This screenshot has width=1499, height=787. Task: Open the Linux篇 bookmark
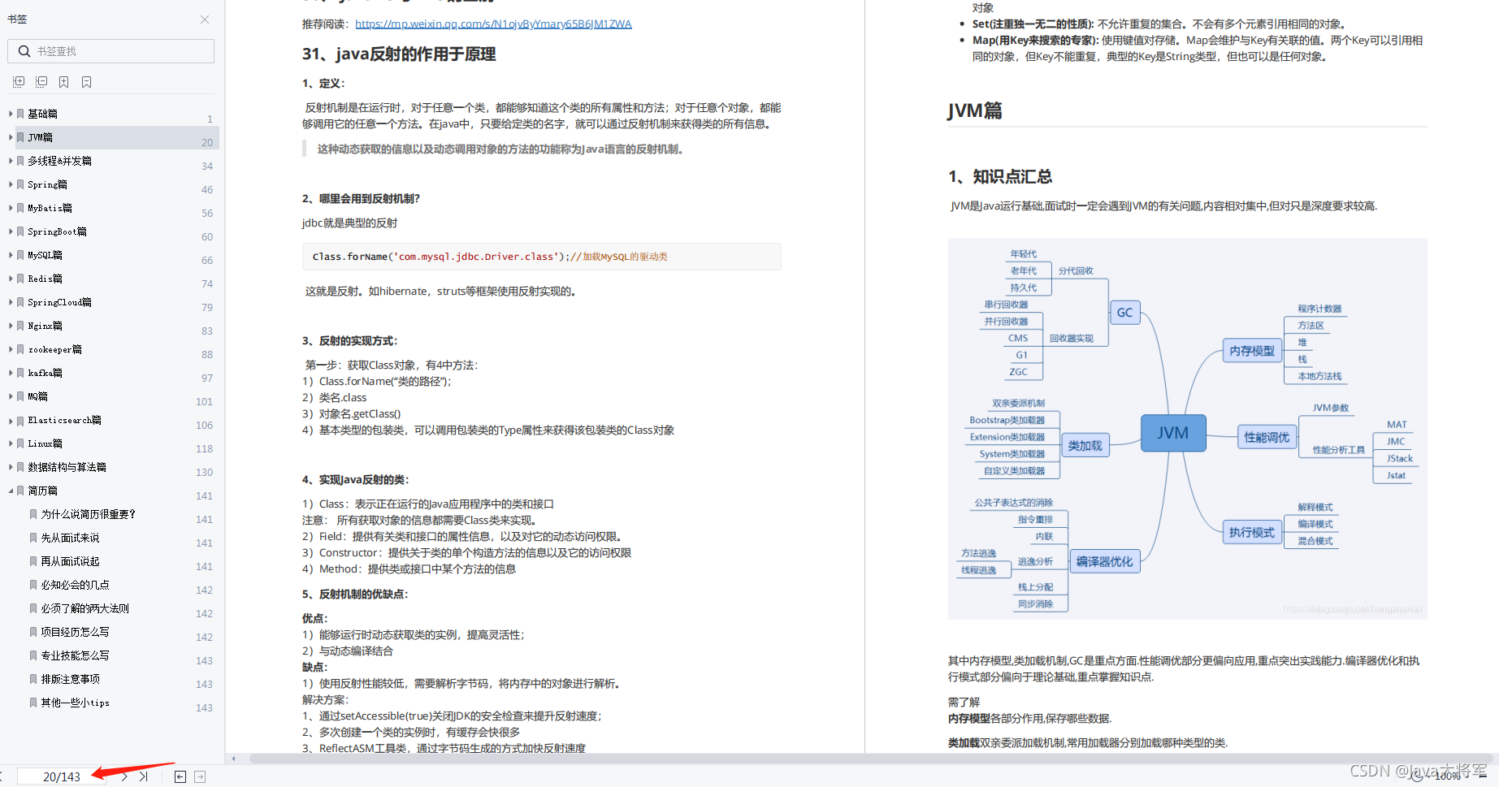(45, 443)
